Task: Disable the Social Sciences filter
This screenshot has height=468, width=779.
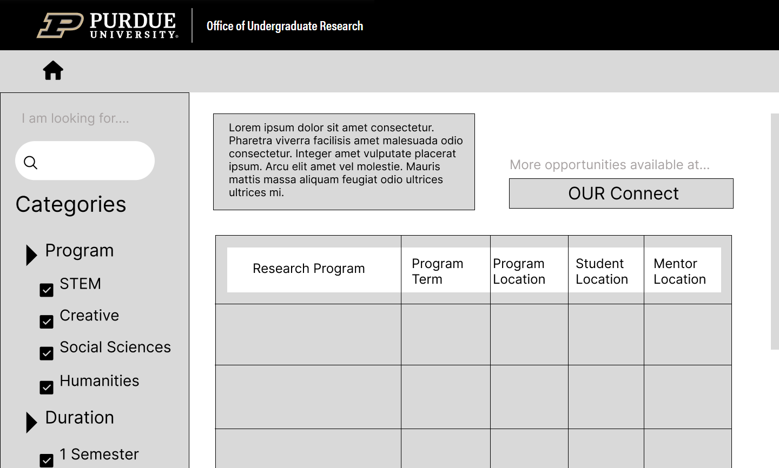Action: (x=47, y=353)
